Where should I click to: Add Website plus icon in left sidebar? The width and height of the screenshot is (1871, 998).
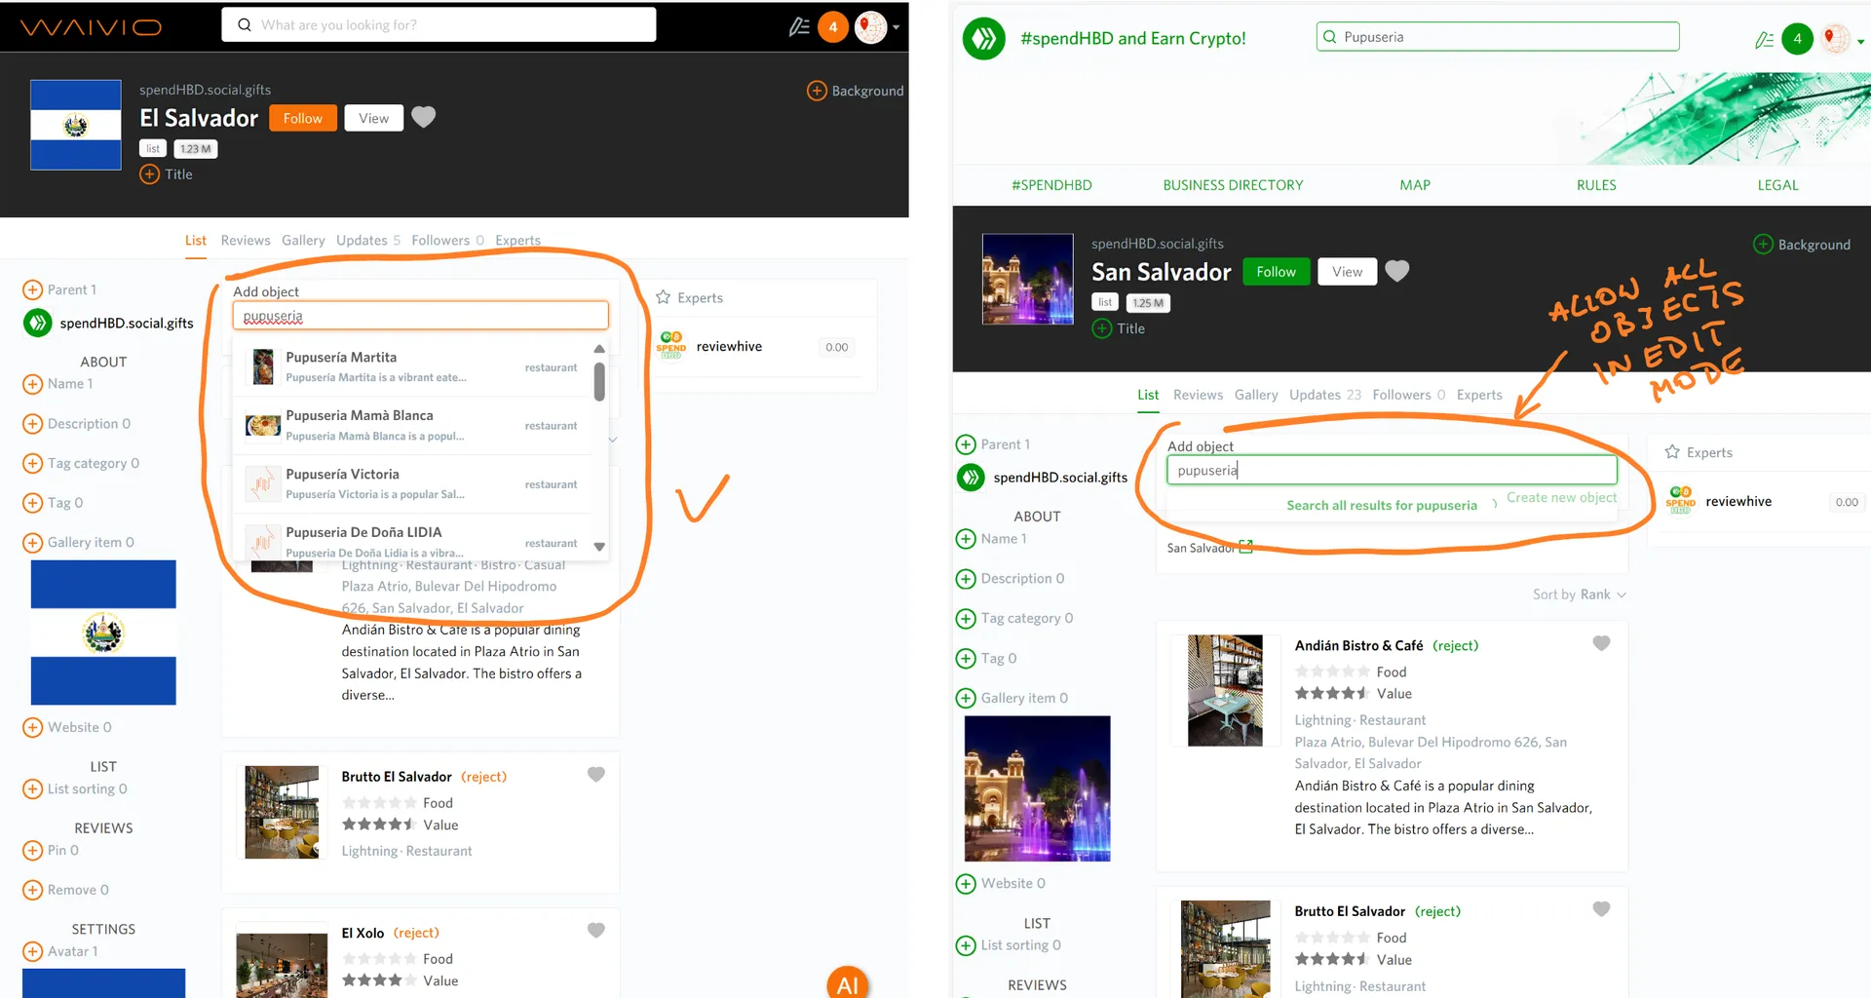[32, 727]
